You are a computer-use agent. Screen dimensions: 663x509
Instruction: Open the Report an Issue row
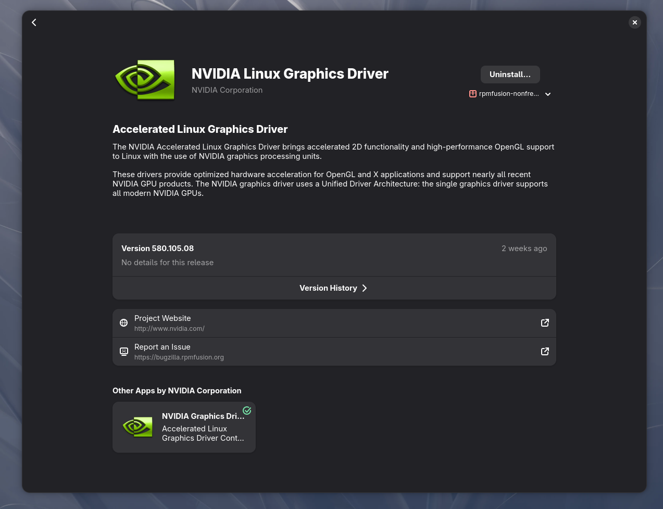[334, 352]
